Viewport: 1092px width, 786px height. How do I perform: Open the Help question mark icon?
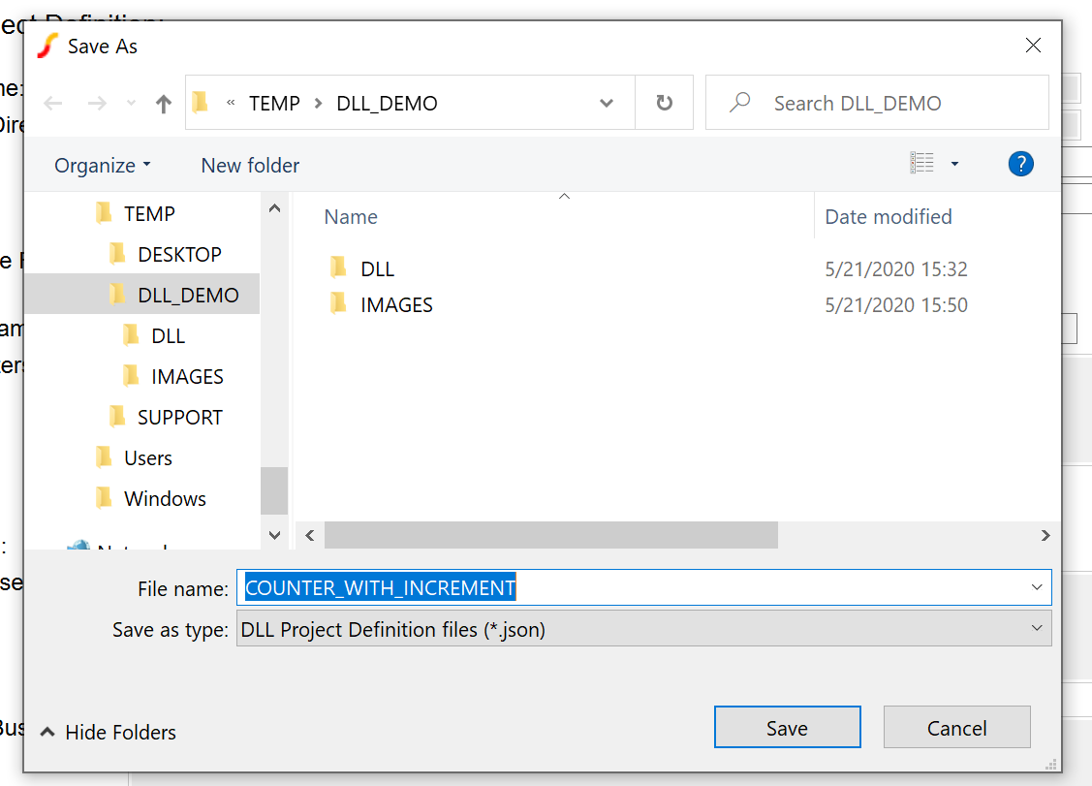tap(1020, 164)
